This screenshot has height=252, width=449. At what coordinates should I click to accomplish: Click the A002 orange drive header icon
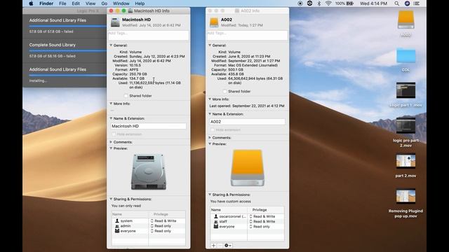pyautogui.click(x=214, y=22)
